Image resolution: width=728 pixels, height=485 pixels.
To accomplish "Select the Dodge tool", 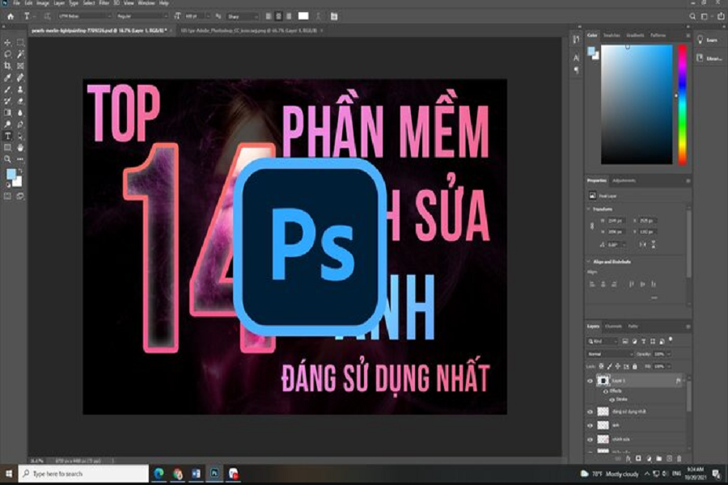I will 7,124.
